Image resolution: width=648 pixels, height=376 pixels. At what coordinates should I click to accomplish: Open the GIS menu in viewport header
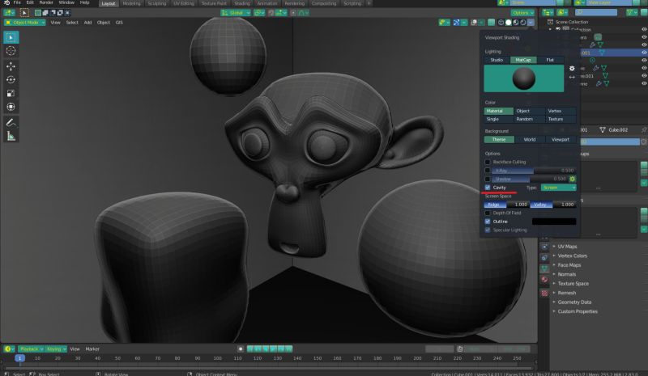pyautogui.click(x=119, y=23)
